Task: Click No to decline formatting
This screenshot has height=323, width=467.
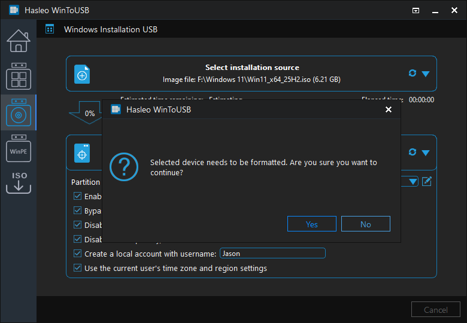Action: pyautogui.click(x=366, y=224)
